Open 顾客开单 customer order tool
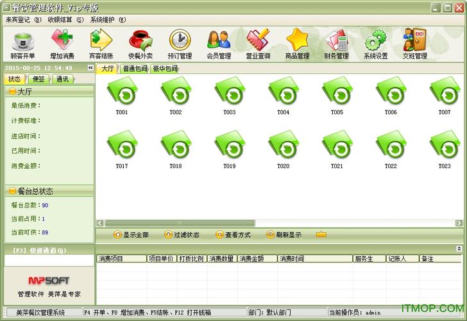 tap(22, 45)
